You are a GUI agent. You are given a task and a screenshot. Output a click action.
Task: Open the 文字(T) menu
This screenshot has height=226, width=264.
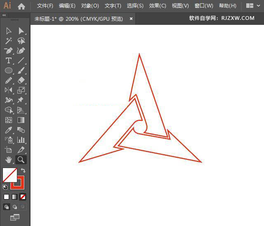click(113, 6)
